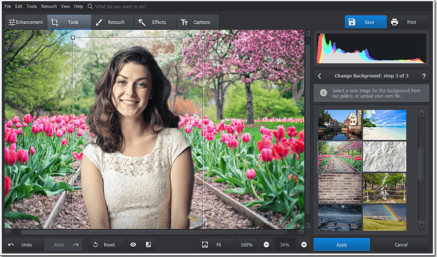Switch to the Effects tab

click(x=155, y=22)
